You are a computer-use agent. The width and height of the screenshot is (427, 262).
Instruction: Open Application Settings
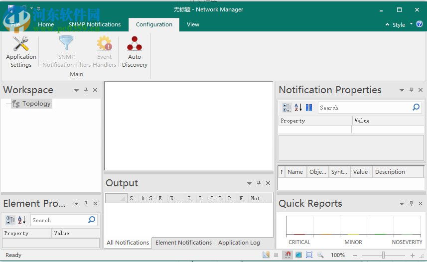(21, 51)
